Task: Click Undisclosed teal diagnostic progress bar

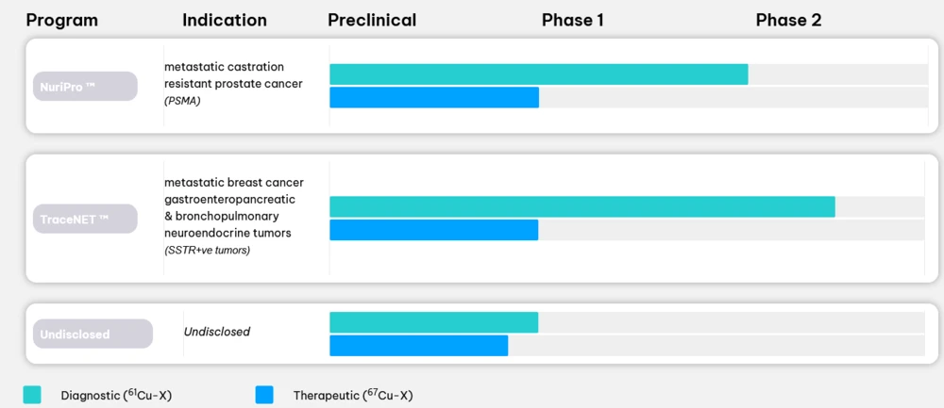Action: click(x=433, y=322)
